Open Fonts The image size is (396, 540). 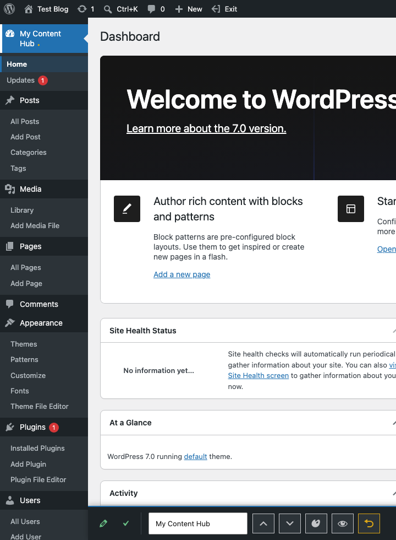(20, 391)
